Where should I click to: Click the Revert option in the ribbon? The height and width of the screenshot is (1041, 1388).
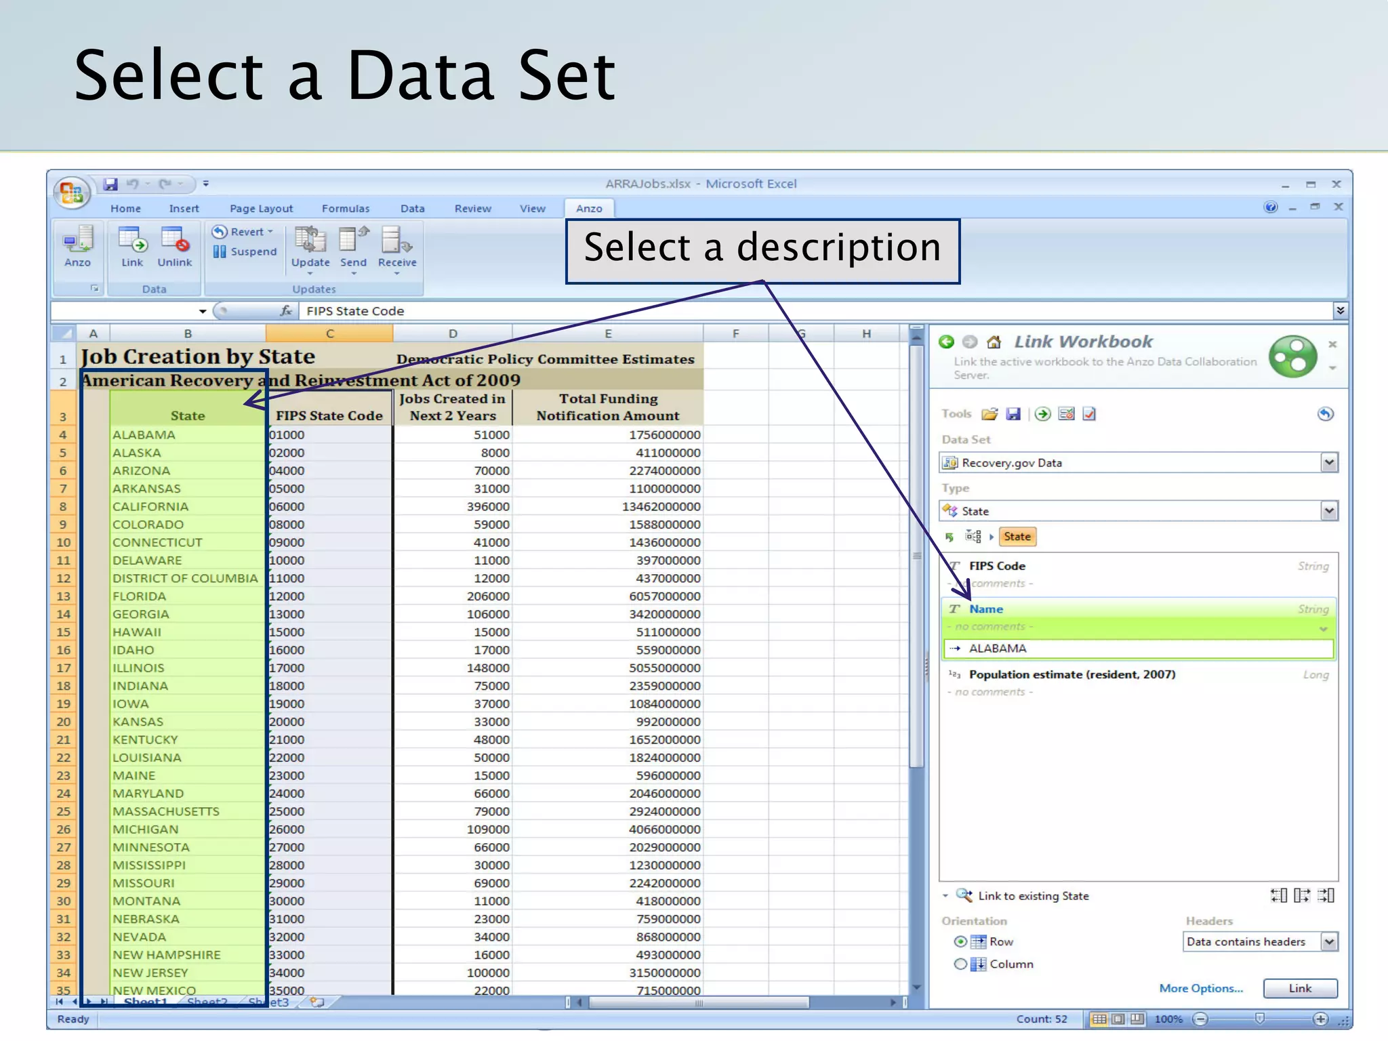click(x=243, y=232)
